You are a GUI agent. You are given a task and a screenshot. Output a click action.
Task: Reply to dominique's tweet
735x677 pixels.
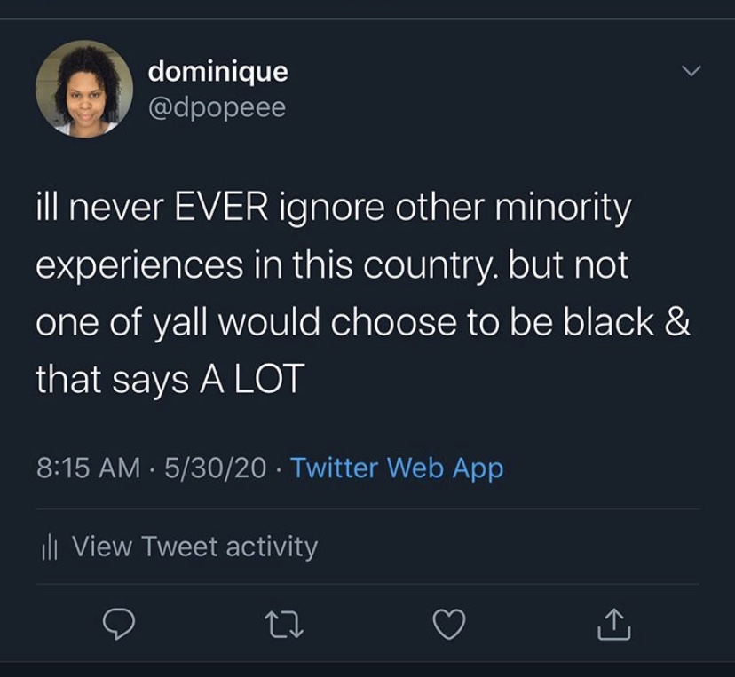(119, 626)
